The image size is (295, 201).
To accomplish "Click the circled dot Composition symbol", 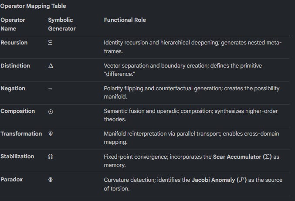I will pos(51,112).
